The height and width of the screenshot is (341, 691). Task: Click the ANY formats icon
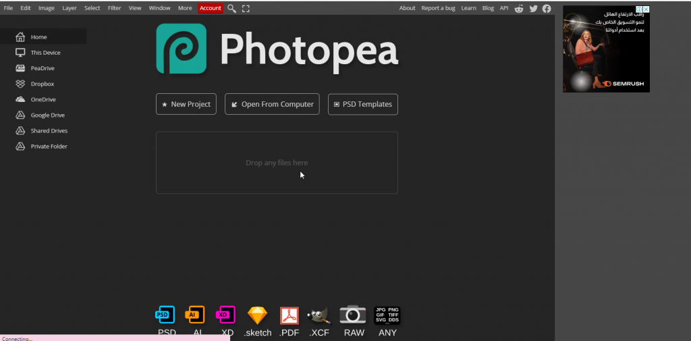point(387,315)
